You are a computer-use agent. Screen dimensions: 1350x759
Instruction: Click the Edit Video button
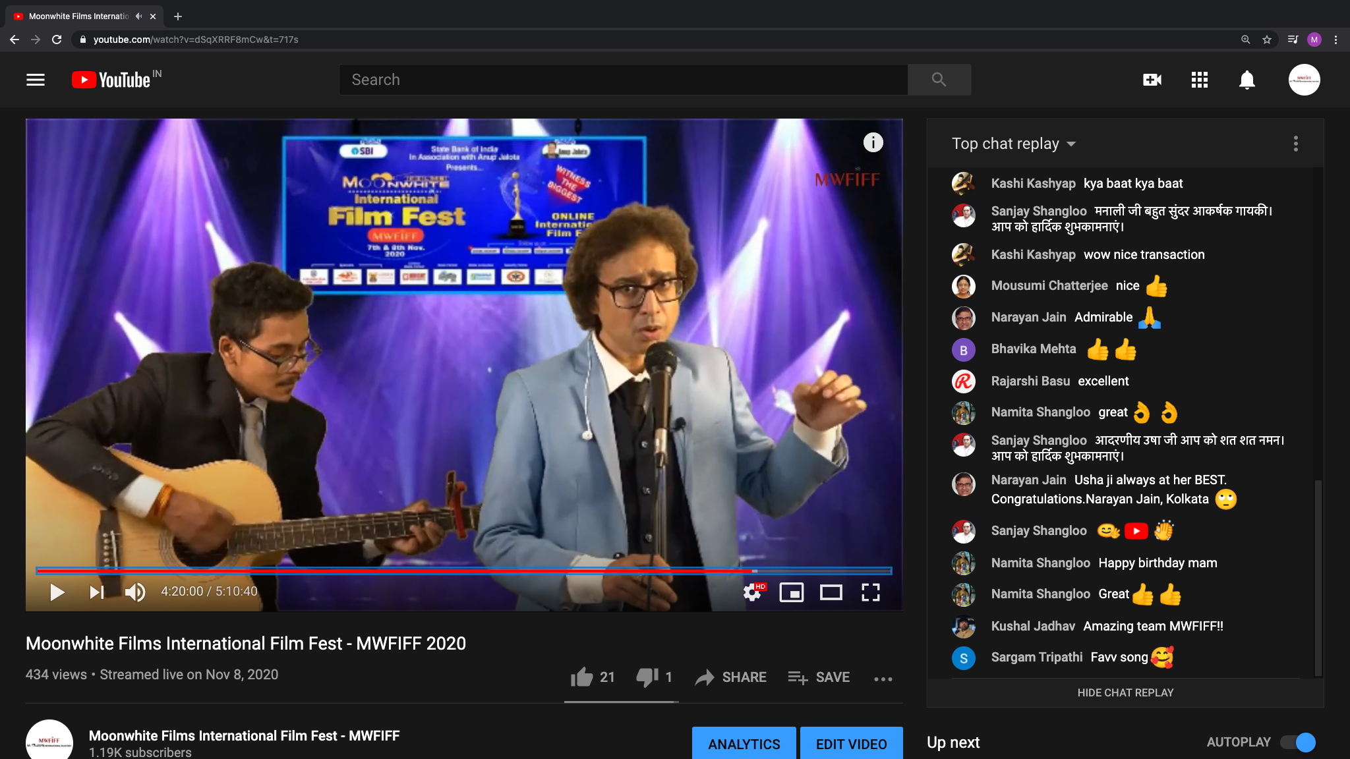(x=851, y=743)
